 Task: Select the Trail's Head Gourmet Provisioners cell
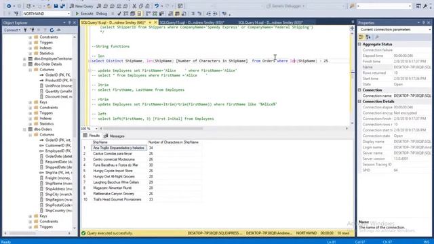click(119, 199)
